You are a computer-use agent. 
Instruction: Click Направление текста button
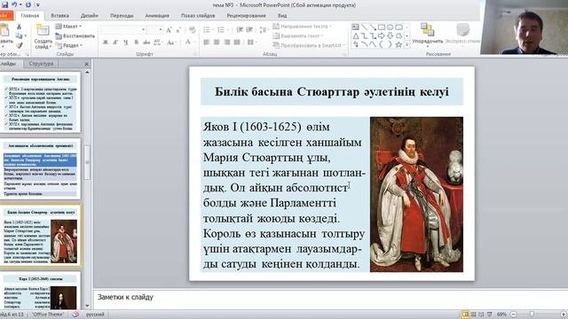click(302, 27)
